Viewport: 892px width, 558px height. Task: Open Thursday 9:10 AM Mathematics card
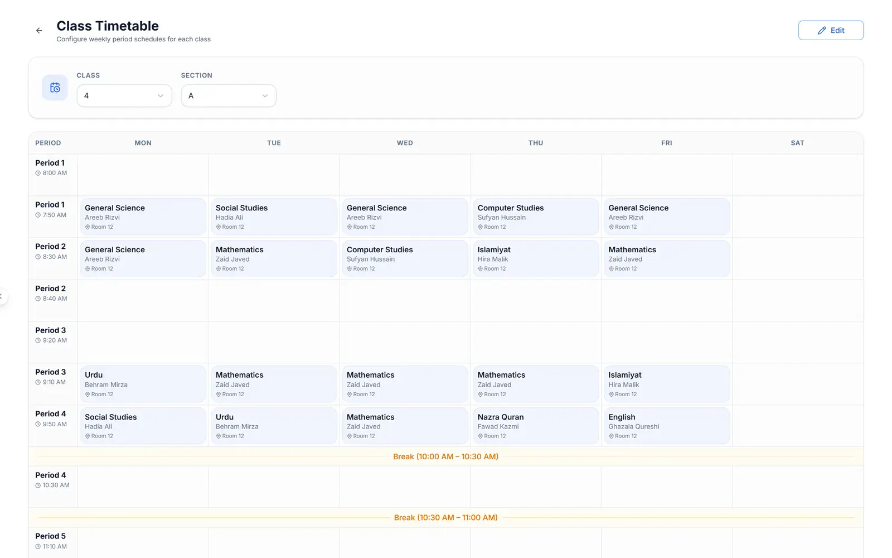tap(536, 384)
